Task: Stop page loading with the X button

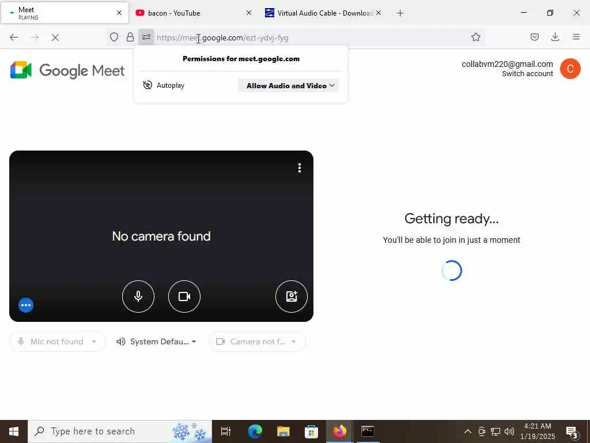Action: 55,37
